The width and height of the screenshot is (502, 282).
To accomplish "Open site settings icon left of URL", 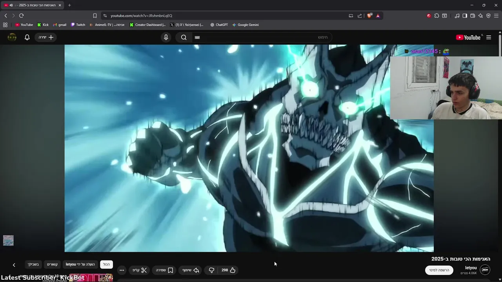I will click(x=105, y=16).
